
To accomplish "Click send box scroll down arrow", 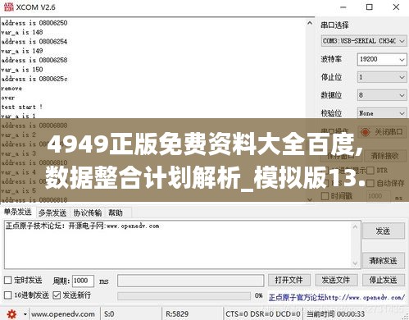I will pyautogui.click(x=355, y=263).
